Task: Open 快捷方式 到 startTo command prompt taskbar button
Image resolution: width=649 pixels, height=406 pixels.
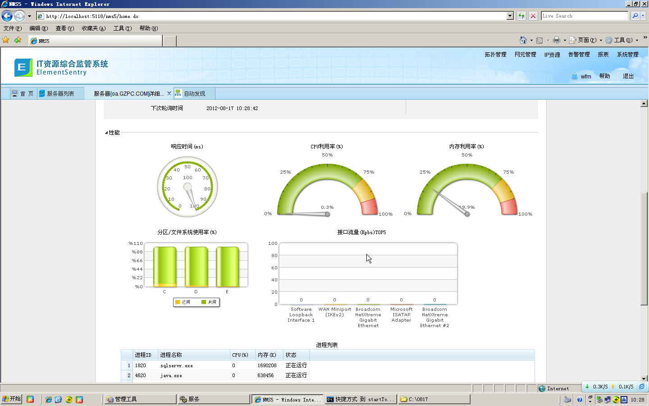Action: click(361, 399)
